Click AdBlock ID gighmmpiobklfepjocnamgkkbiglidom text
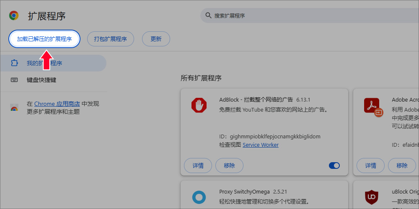Screen dimensions: 419x209 tap(269, 137)
